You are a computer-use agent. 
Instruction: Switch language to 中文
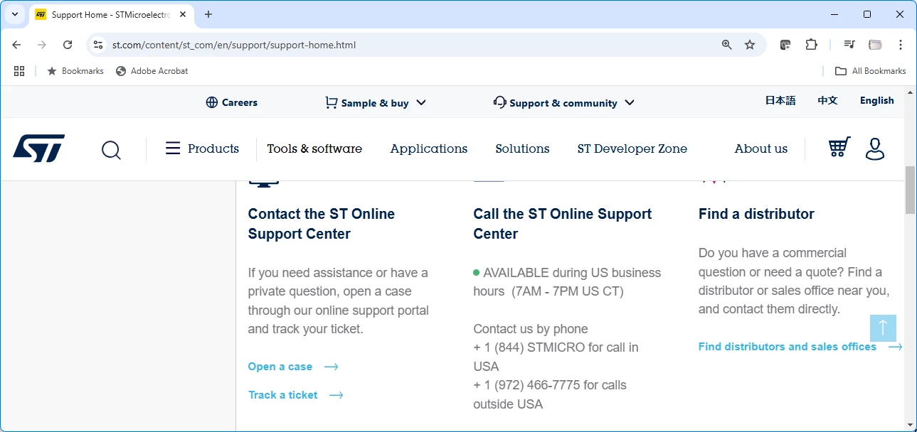pyautogui.click(x=827, y=100)
